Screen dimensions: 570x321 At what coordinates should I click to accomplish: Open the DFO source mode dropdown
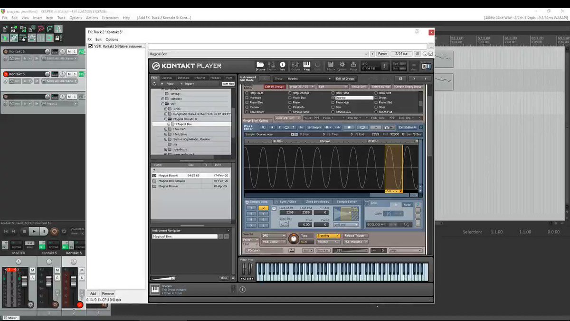pyautogui.click(x=274, y=235)
